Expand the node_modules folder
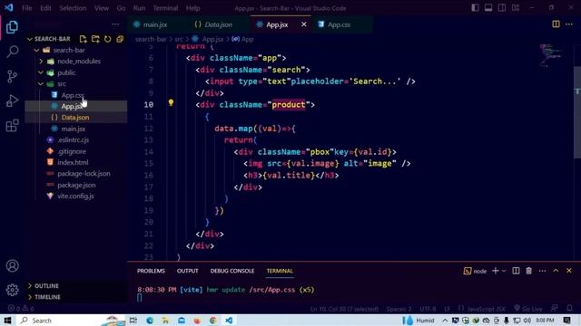581x326 pixels. (41, 62)
